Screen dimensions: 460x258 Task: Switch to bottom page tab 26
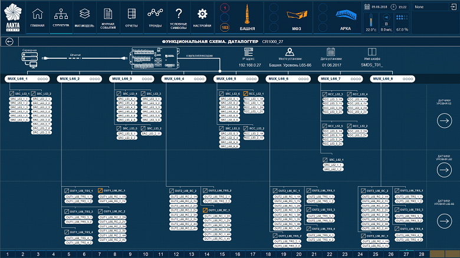coord(391,254)
